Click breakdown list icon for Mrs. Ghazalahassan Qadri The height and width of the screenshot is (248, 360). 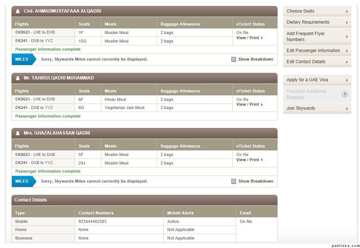234,181
